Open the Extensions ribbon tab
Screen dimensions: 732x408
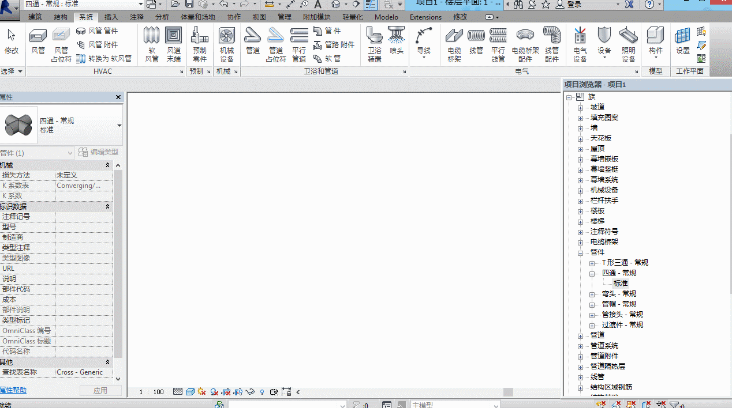[425, 17]
